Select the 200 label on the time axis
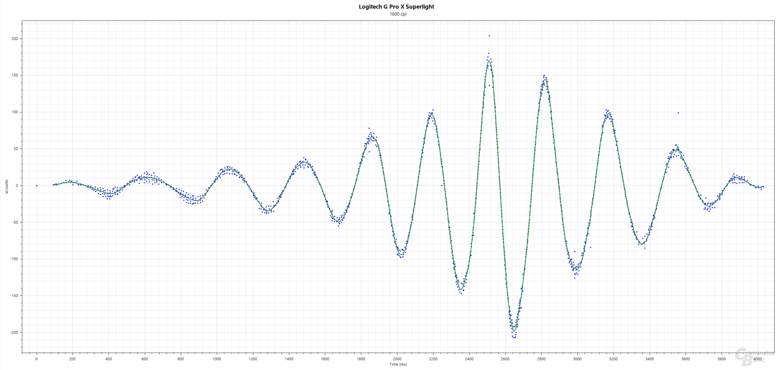780x370 pixels. (72, 359)
